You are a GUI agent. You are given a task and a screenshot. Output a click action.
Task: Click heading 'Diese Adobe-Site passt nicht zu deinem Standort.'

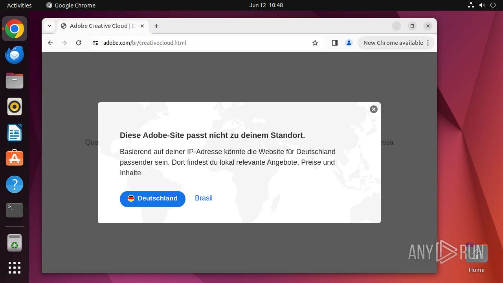point(212,135)
